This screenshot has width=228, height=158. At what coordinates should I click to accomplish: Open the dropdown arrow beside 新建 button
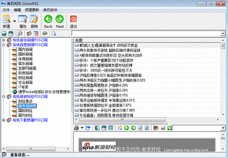tap(14, 21)
